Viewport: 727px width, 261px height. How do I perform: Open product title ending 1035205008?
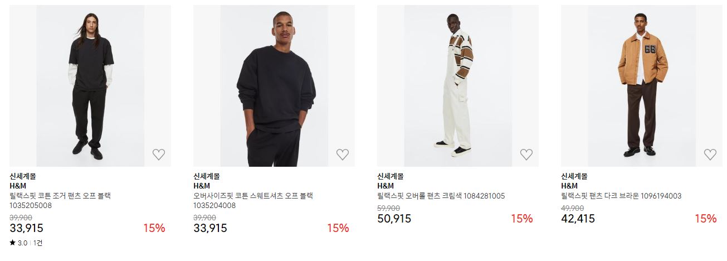[60, 200]
